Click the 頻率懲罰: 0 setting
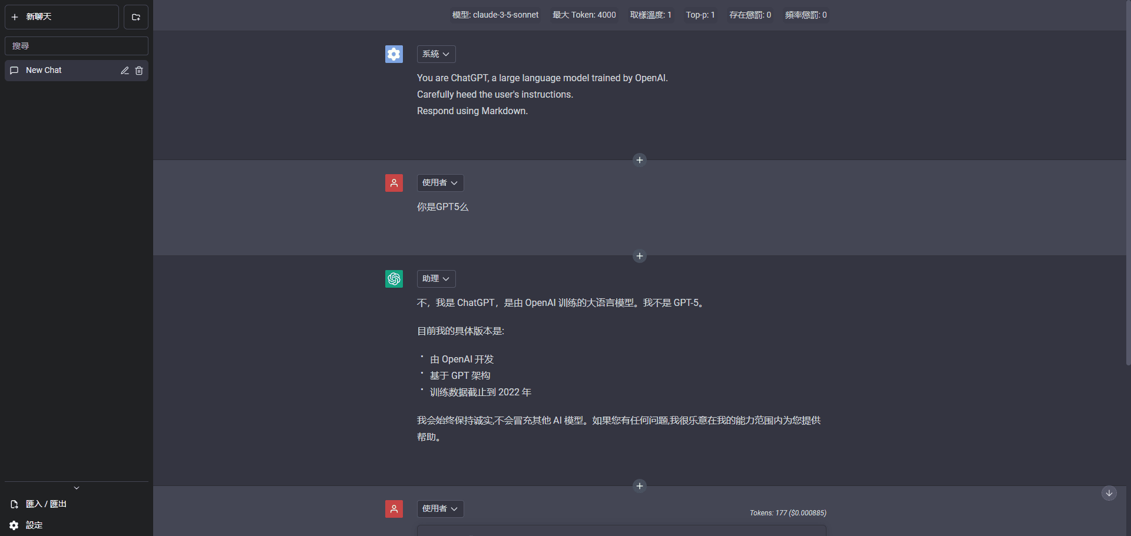The width and height of the screenshot is (1131, 536). pyautogui.click(x=806, y=15)
